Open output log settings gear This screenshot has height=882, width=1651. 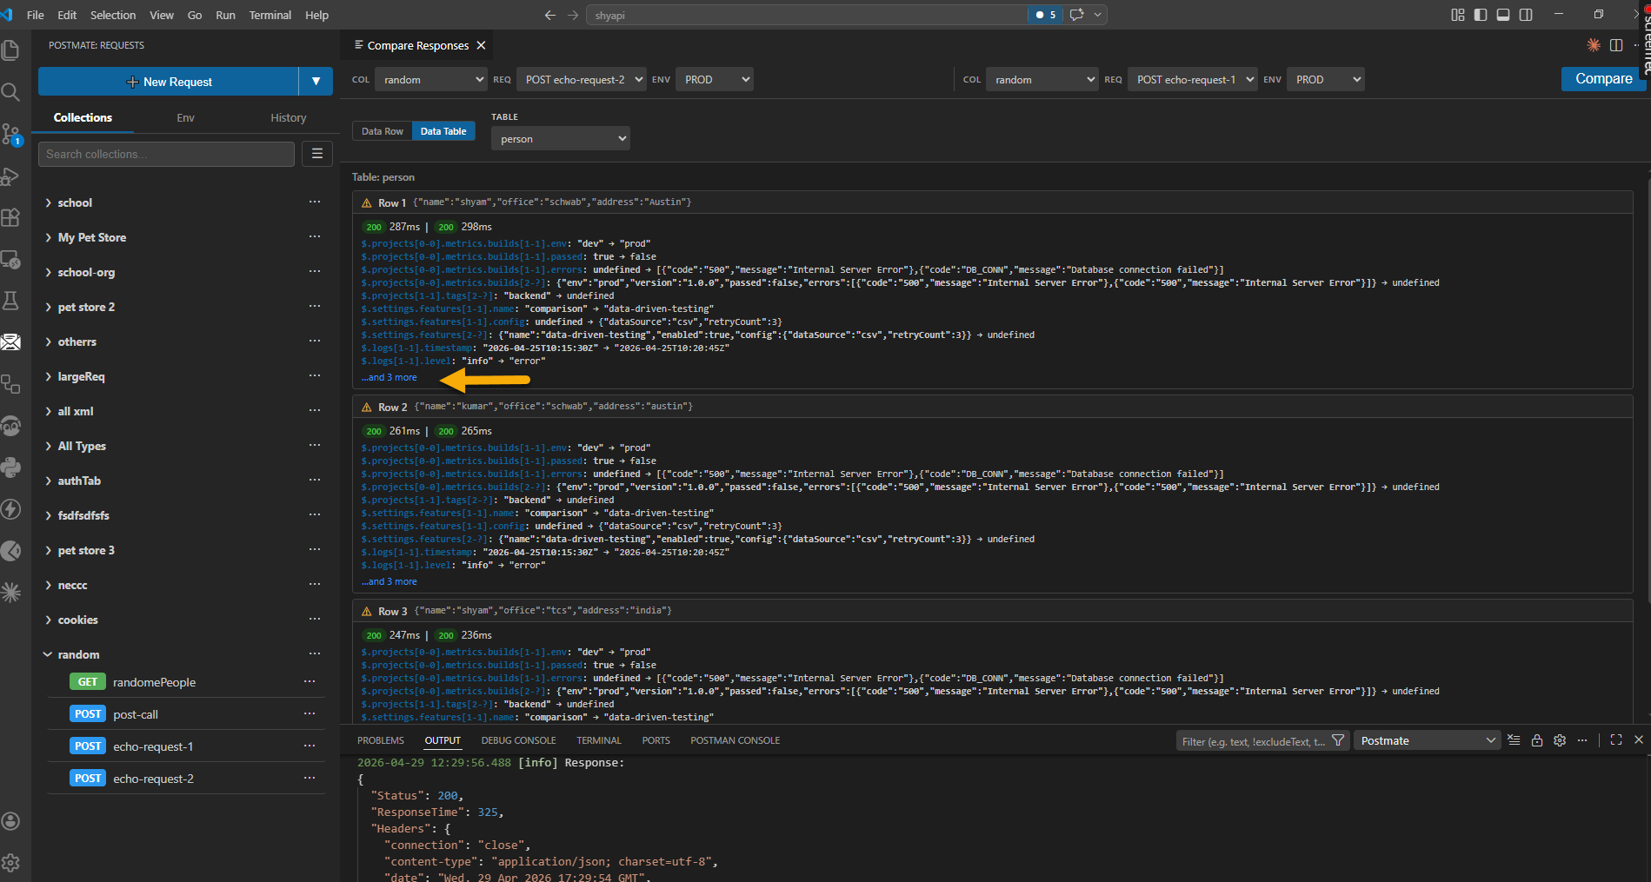[1560, 740]
